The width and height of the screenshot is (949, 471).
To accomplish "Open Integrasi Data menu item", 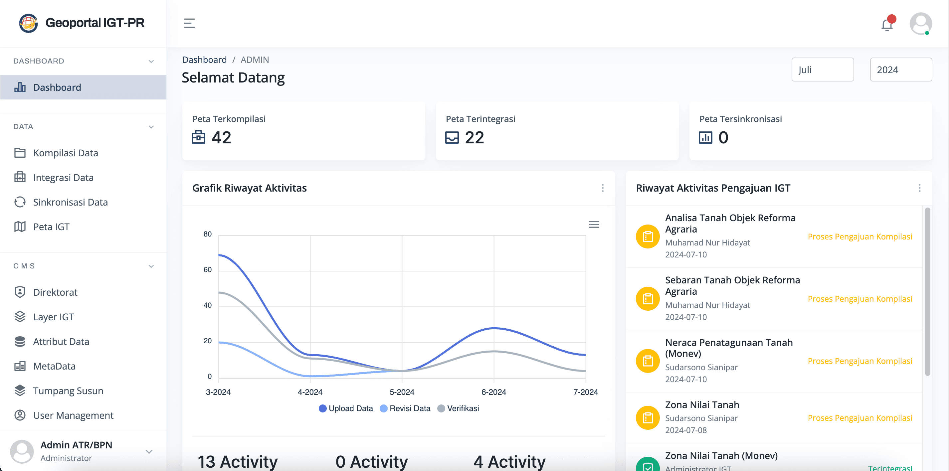I will click(x=83, y=178).
